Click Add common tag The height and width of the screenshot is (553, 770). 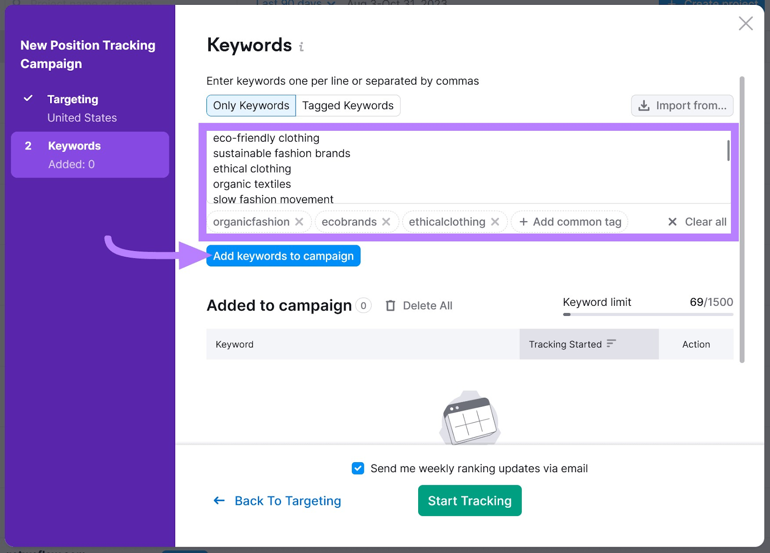(x=570, y=222)
